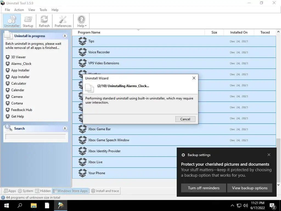
Task: Click the Your Phone app icon
Action: (82, 173)
